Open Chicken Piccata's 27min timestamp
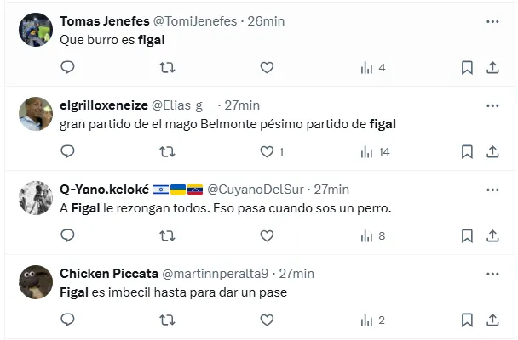 click(x=297, y=273)
